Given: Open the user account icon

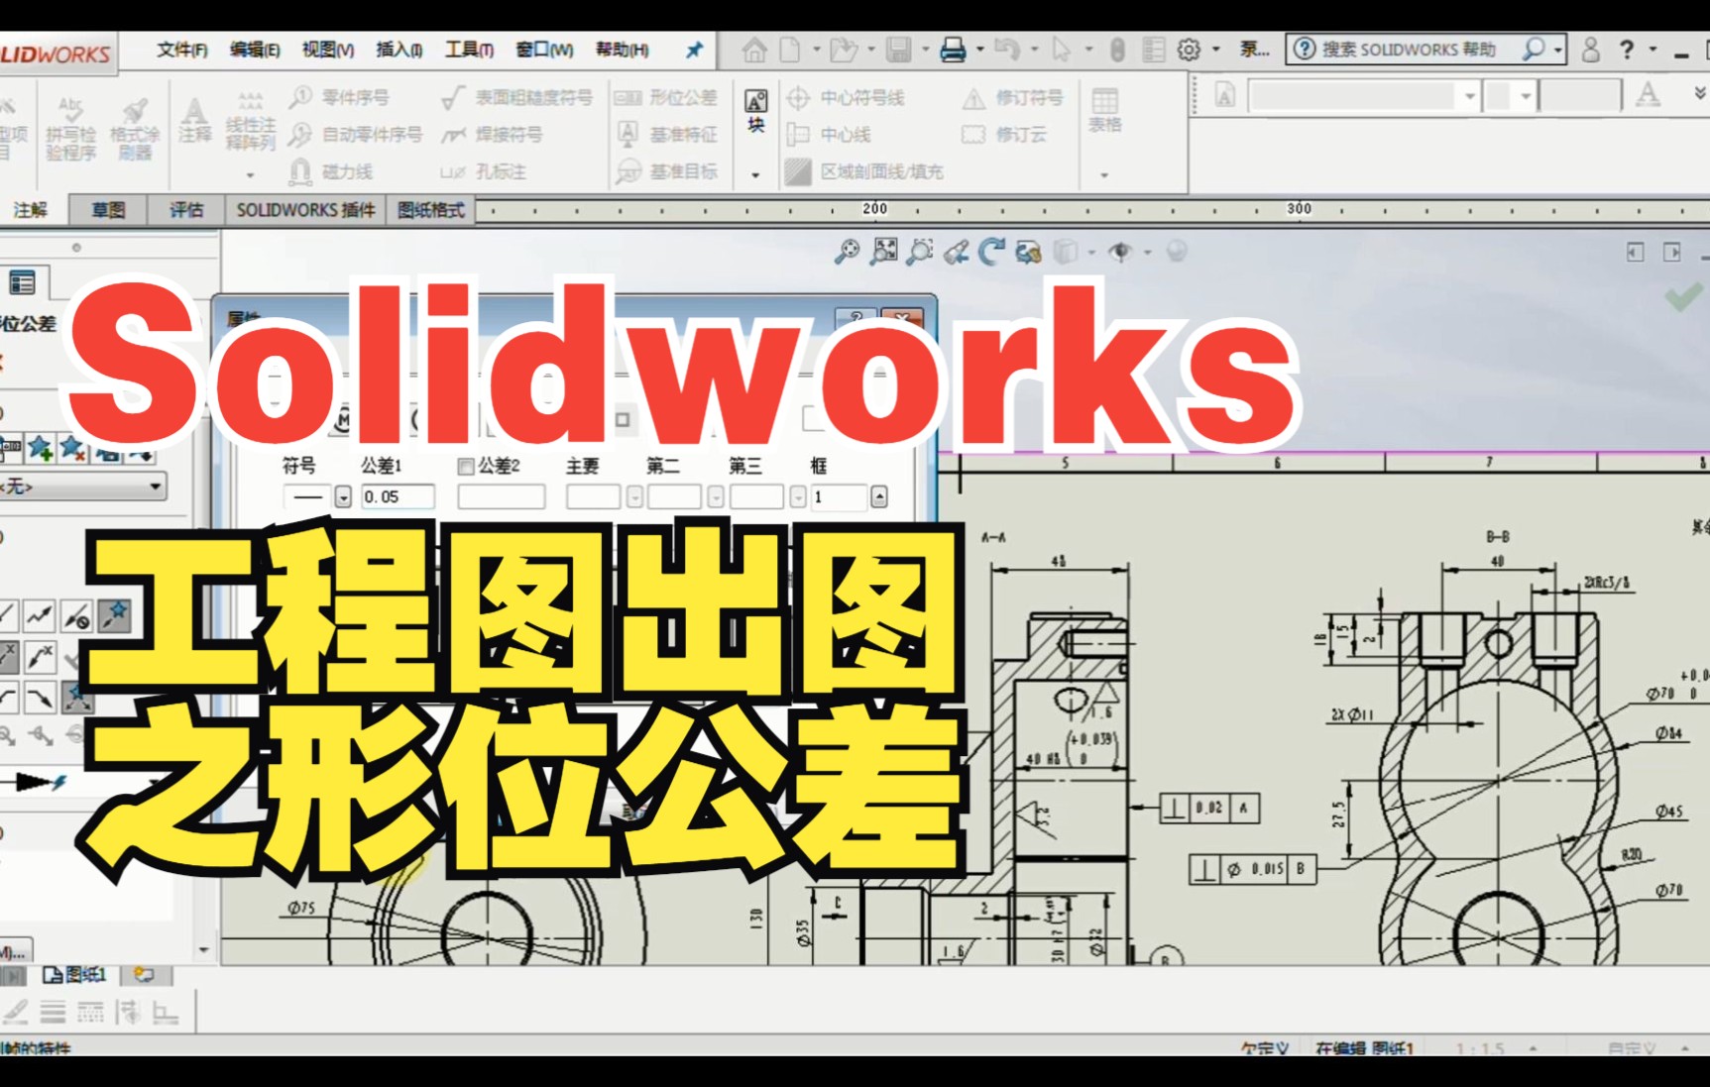Looking at the screenshot, I should pyautogui.click(x=1590, y=50).
